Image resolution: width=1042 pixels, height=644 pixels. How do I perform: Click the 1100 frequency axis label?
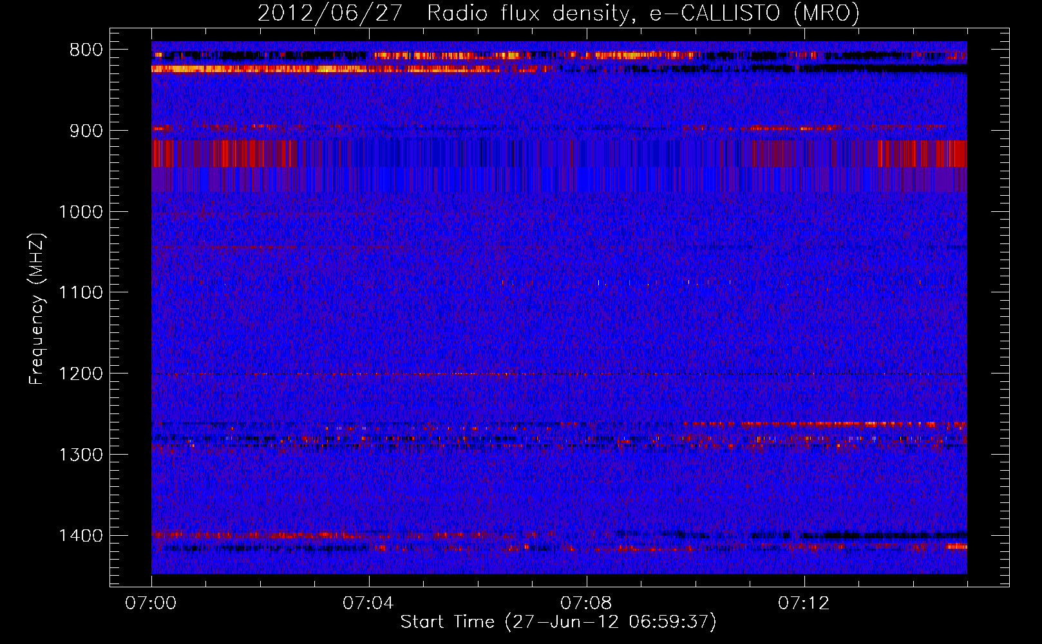click(81, 293)
